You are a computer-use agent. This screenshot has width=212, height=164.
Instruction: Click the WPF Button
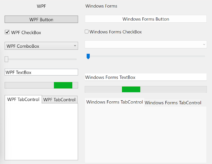(x=41, y=19)
